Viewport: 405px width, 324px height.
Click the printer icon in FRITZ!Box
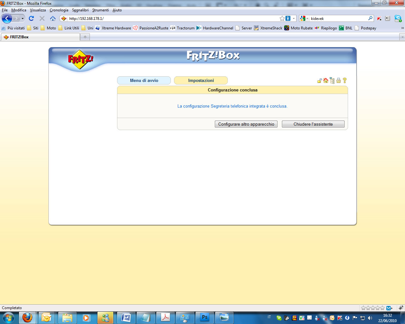click(x=339, y=81)
